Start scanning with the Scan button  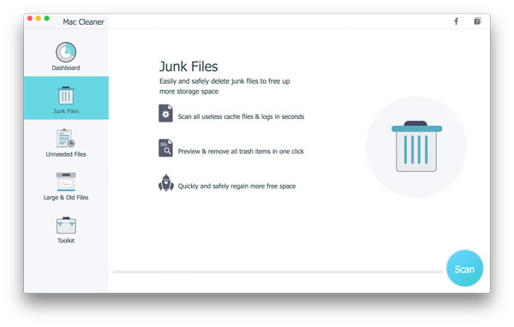point(464,268)
